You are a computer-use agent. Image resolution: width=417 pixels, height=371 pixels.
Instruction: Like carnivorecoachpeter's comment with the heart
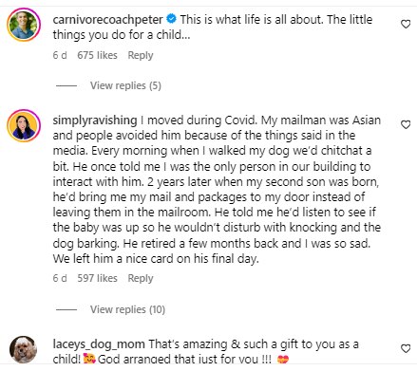[406, 24]
